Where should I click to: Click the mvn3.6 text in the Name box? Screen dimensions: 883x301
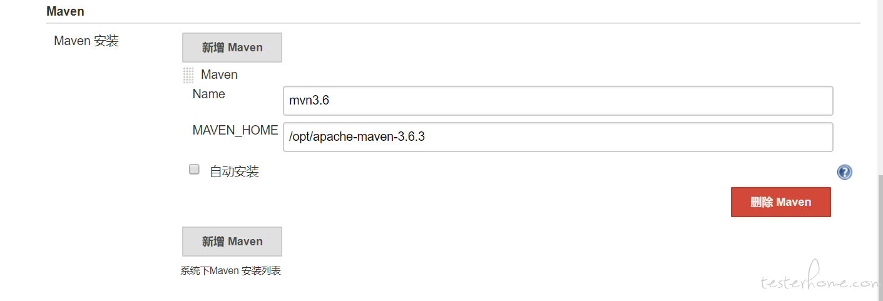point(309,101)
